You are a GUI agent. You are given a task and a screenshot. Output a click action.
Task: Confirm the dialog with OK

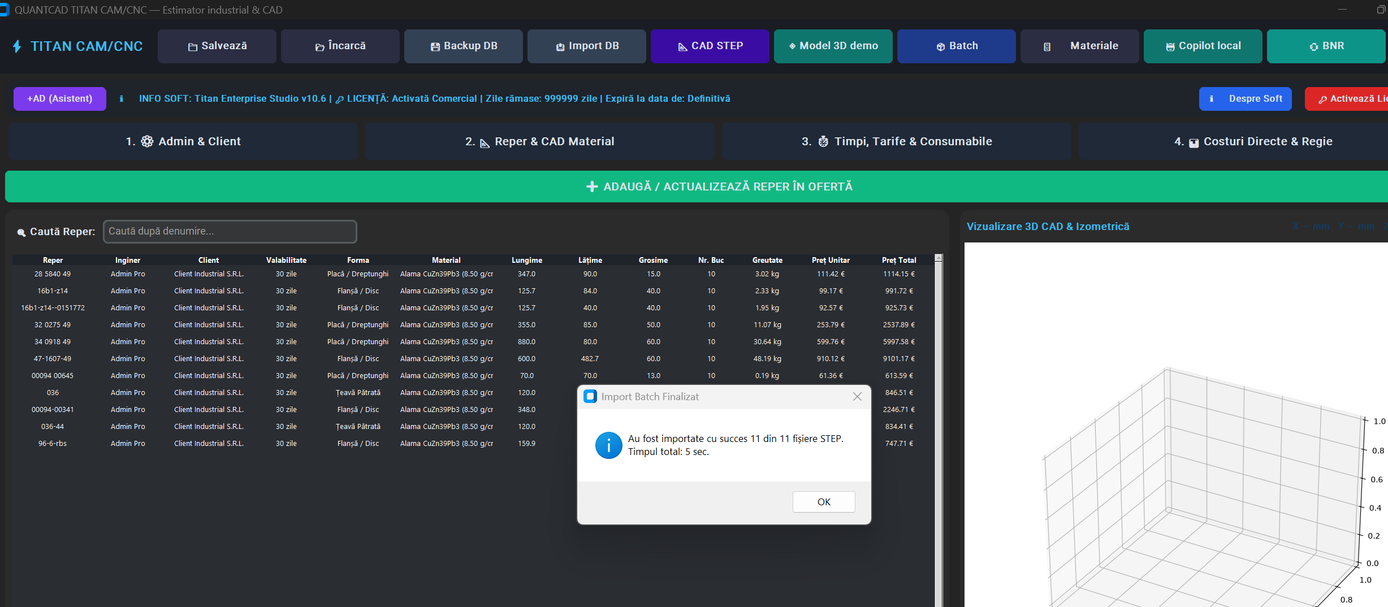(x=824, y=502)
